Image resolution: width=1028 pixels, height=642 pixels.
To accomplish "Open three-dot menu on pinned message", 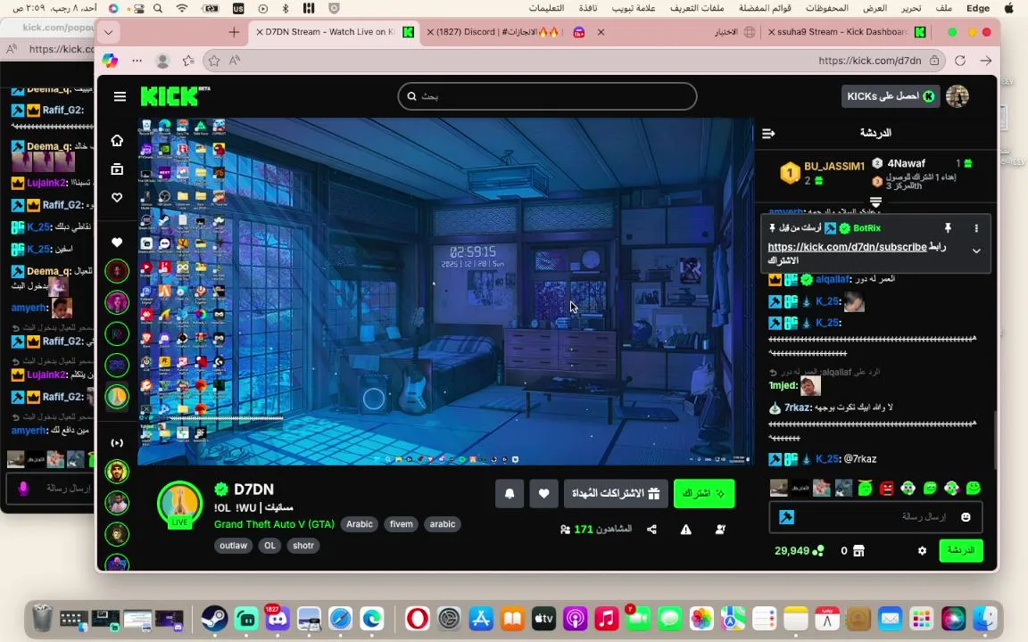I will [976, 228].
